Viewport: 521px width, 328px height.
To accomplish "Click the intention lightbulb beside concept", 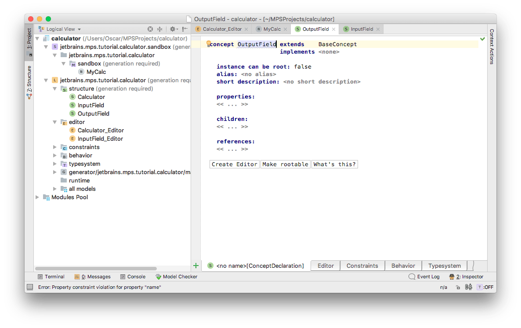I will click(x=209, y=44).
